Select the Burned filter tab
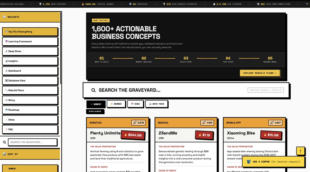Image resolution: width=310 pixels, height=172 pixels. [116, 104]
